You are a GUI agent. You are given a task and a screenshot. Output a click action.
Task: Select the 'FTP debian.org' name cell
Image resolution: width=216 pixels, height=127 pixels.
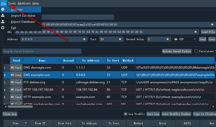click(x=42, y=82)
